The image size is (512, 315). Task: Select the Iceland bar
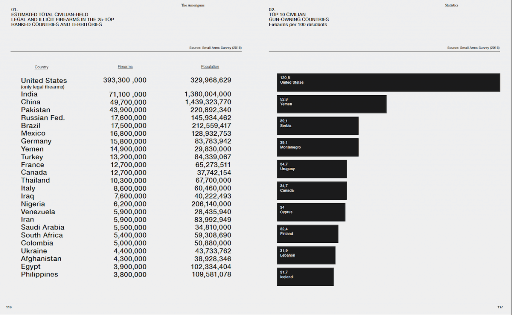click(x=305, y=277)
